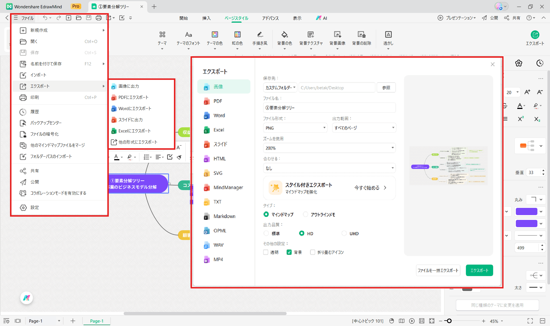
Task: Open the 透かし watermark icon
Action: (388, 34)
